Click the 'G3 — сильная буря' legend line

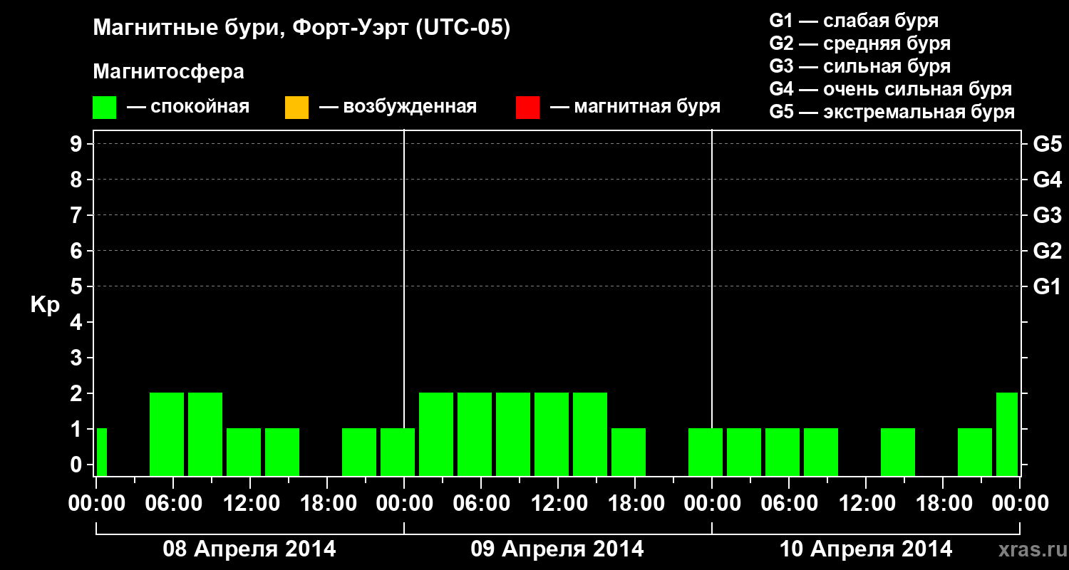pos(860,66)
